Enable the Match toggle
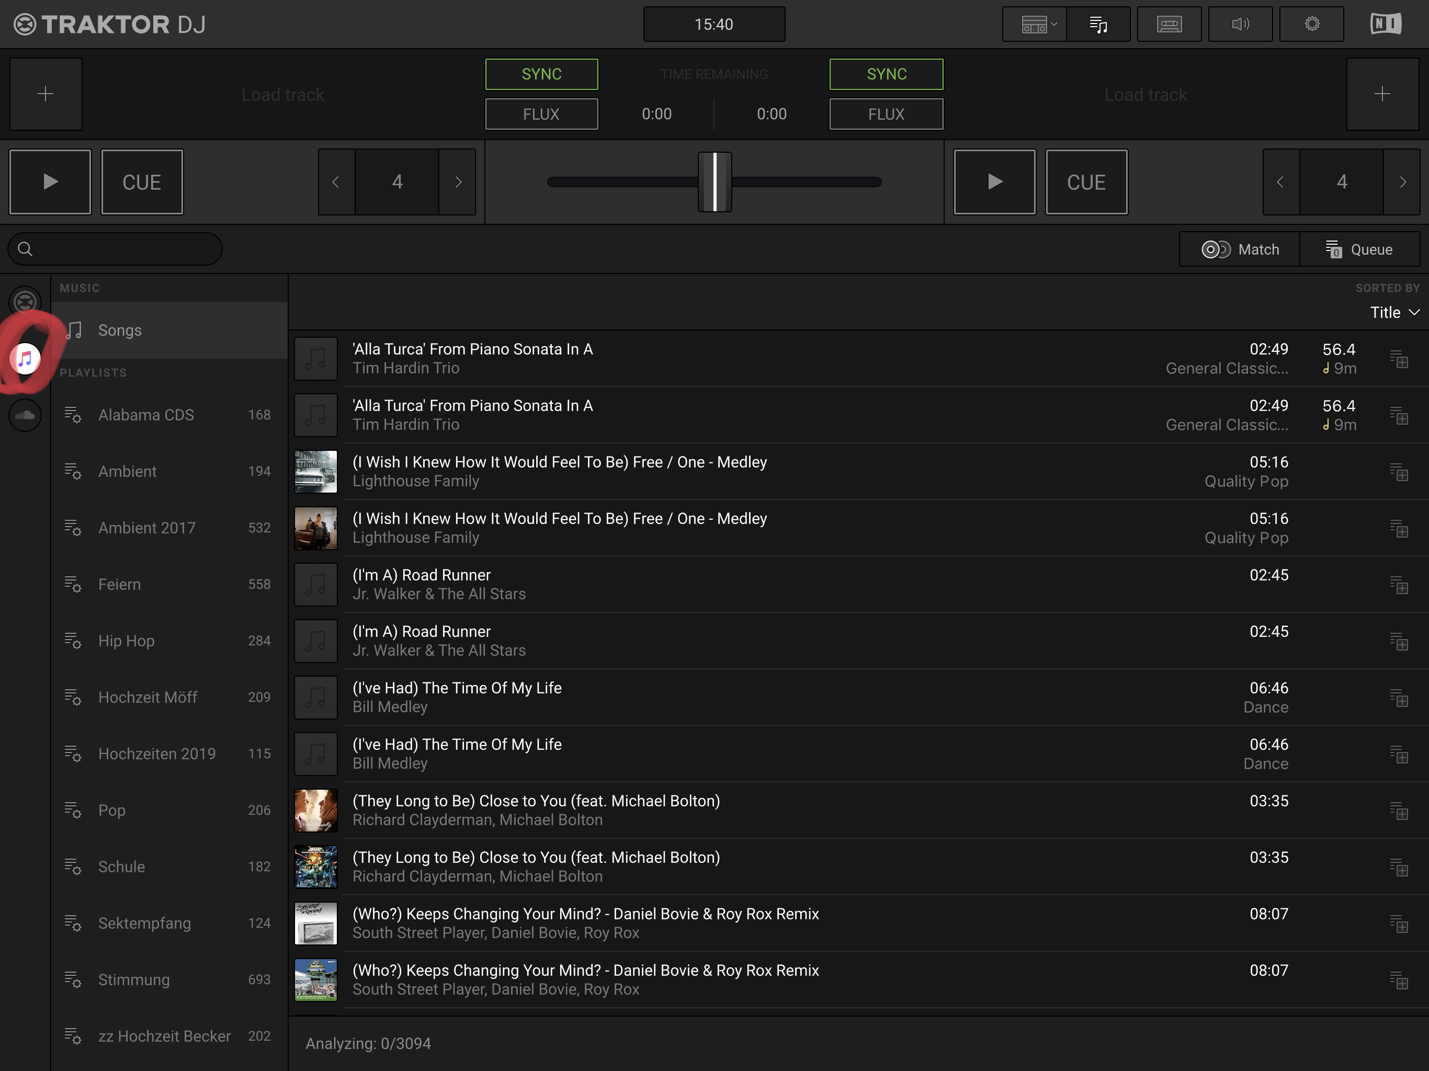Screen dimensions: 1429x1071 (x=1239, y=249)
